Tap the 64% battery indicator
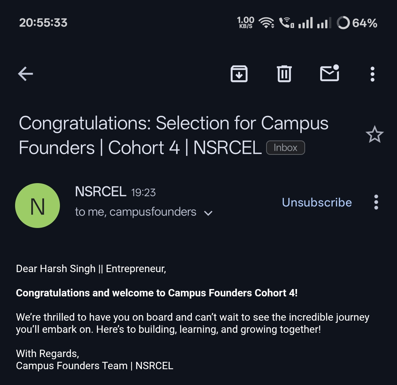 tap(357, 23)
